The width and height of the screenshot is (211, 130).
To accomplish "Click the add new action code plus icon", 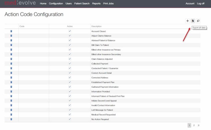I will coord(187,21).
